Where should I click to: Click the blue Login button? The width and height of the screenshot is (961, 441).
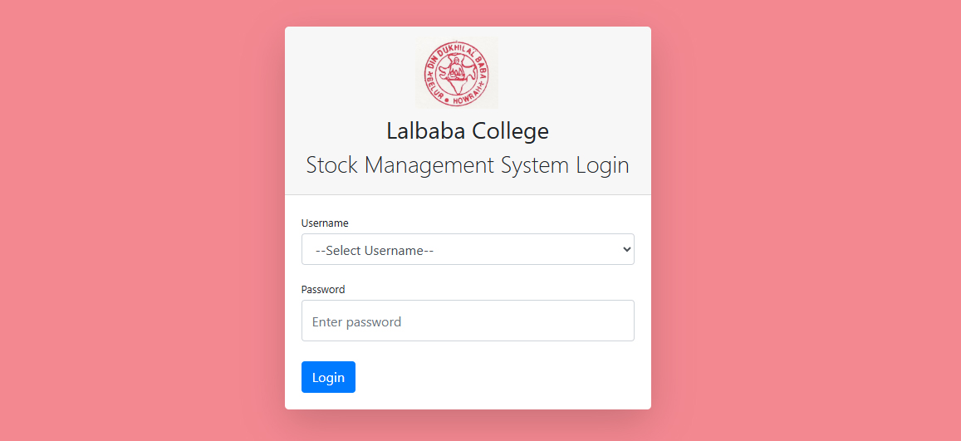(329, 377)
